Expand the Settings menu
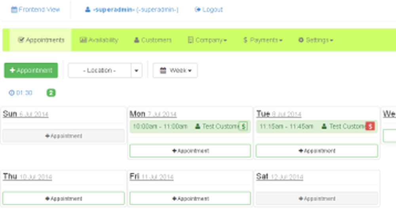The width and height of the screenshot is (396, 216). pos(316,40)
